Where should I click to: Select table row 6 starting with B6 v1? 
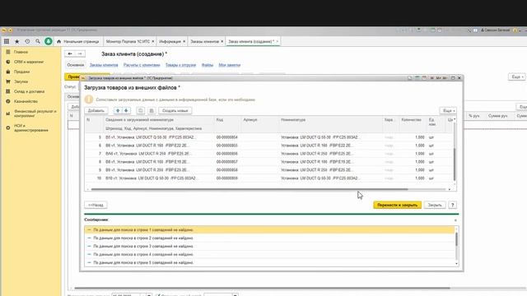pos(269,146)
